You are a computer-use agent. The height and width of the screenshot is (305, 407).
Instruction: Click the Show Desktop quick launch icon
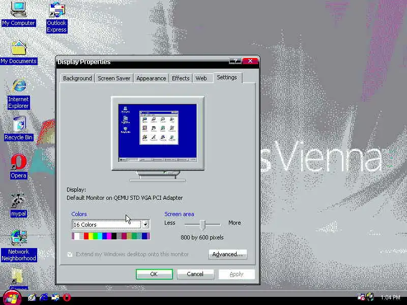[x=32, y=297]
